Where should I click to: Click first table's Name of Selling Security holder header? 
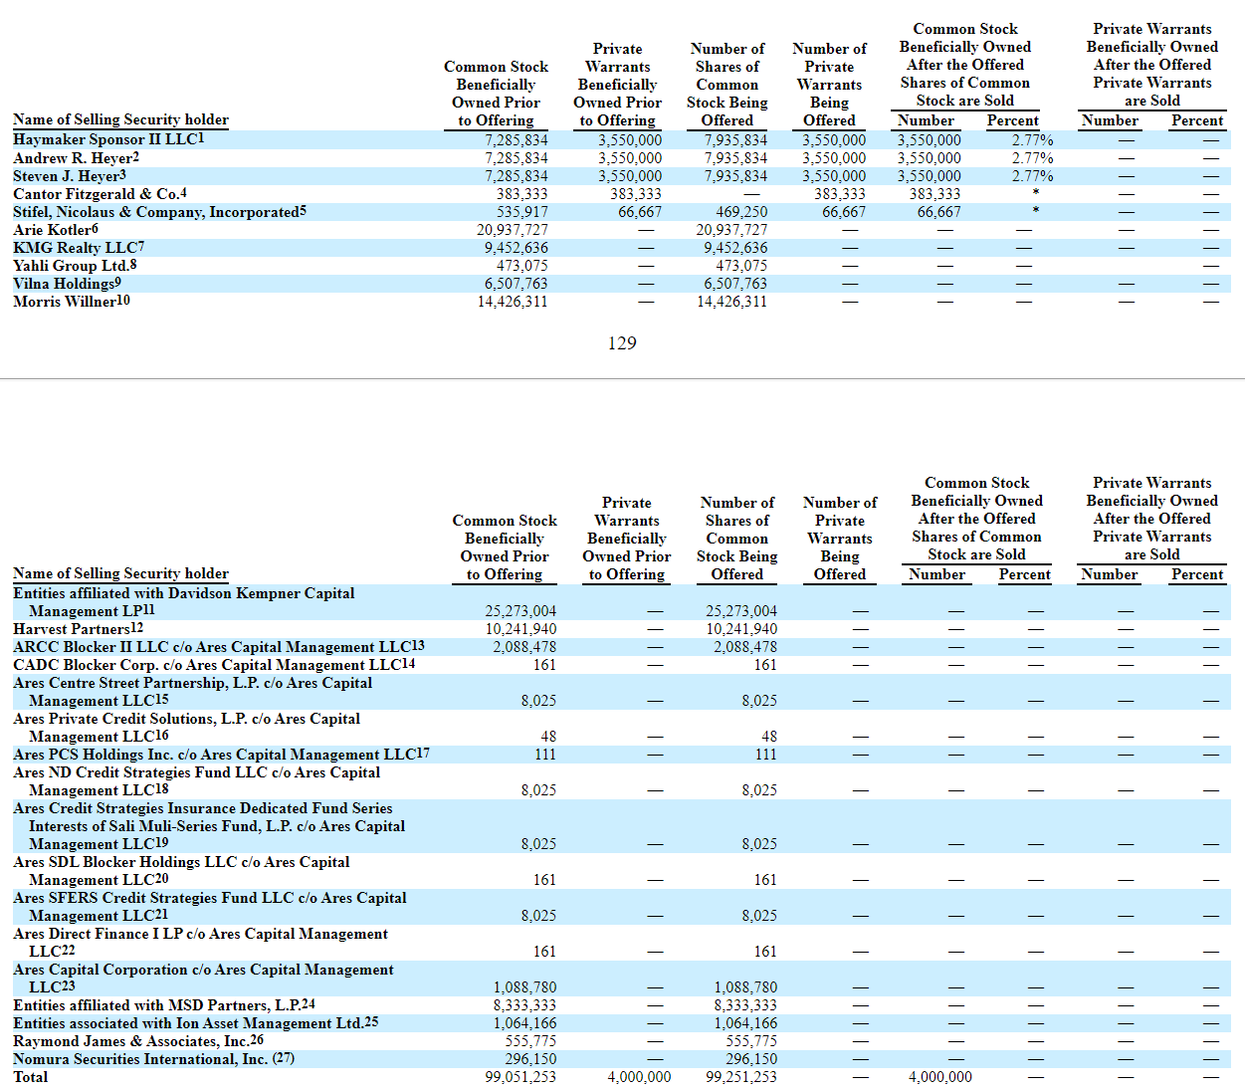[120, 119]
